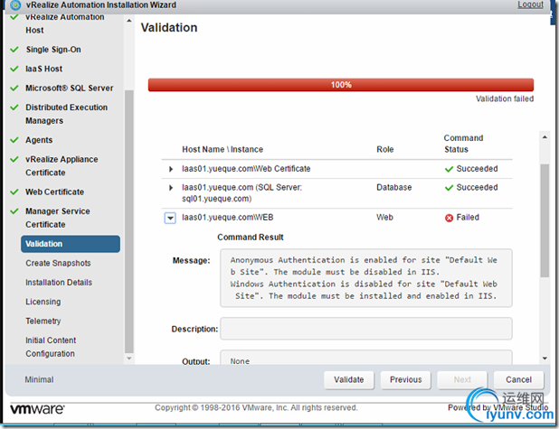
Task: Click the Previous button
Action: pyautogui.click(x=406, y=380)
